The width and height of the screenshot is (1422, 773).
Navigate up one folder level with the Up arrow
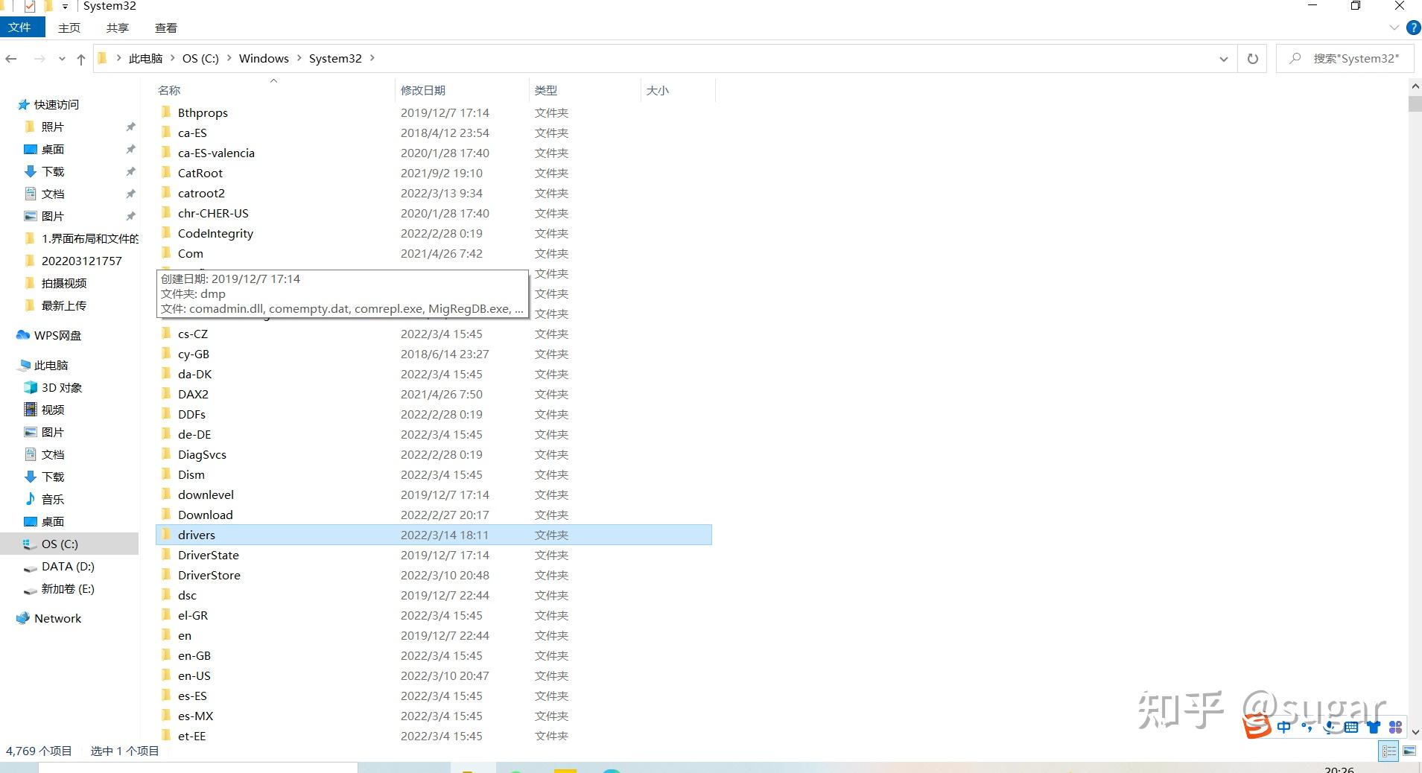81,58
